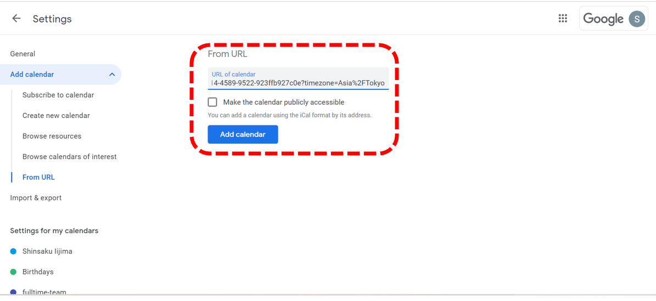The height and width of the screenshot is (301, 656).
Task: Click the Google logo in header
Action: pyautogui.click(x=603, y=19)
